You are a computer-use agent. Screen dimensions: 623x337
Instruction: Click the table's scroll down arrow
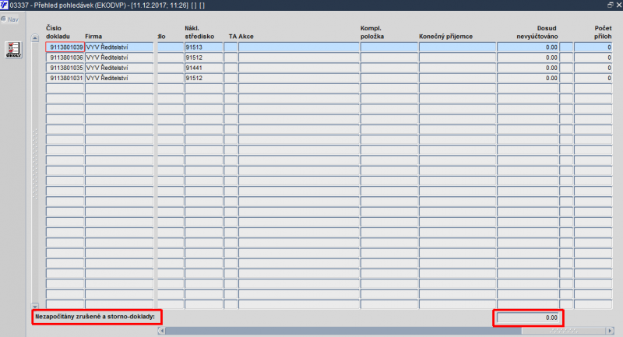coord(35,306)
